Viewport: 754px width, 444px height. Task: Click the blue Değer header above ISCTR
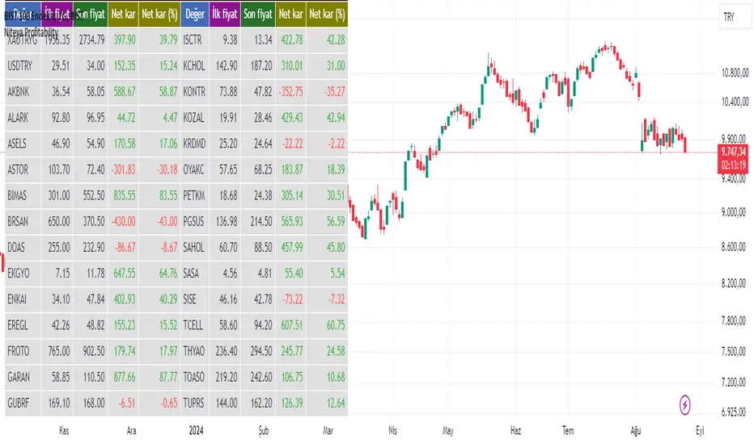(x=194, y=13)
